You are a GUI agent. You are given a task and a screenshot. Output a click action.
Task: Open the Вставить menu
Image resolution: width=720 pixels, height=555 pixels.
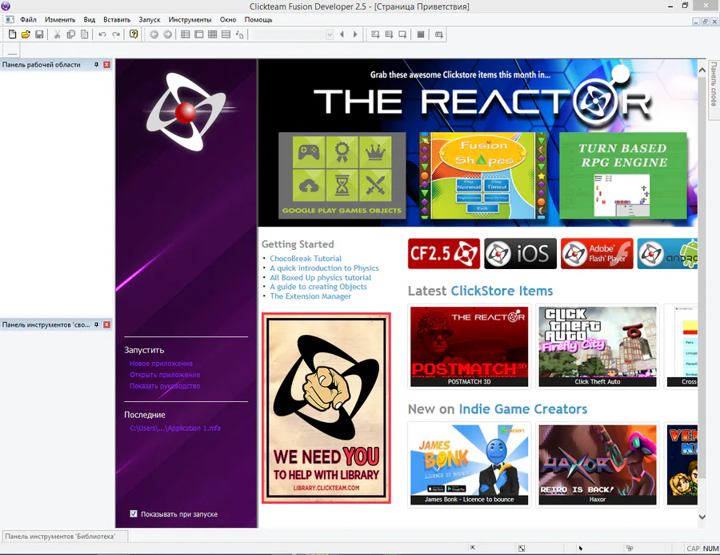pos(117,20)
